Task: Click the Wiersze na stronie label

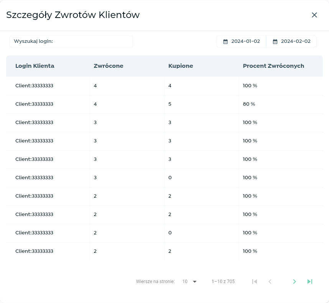Action: coord(155,282)
